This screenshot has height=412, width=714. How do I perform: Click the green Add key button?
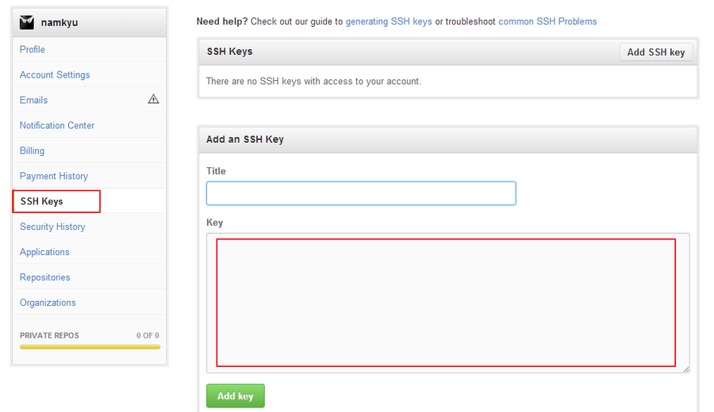236,396
